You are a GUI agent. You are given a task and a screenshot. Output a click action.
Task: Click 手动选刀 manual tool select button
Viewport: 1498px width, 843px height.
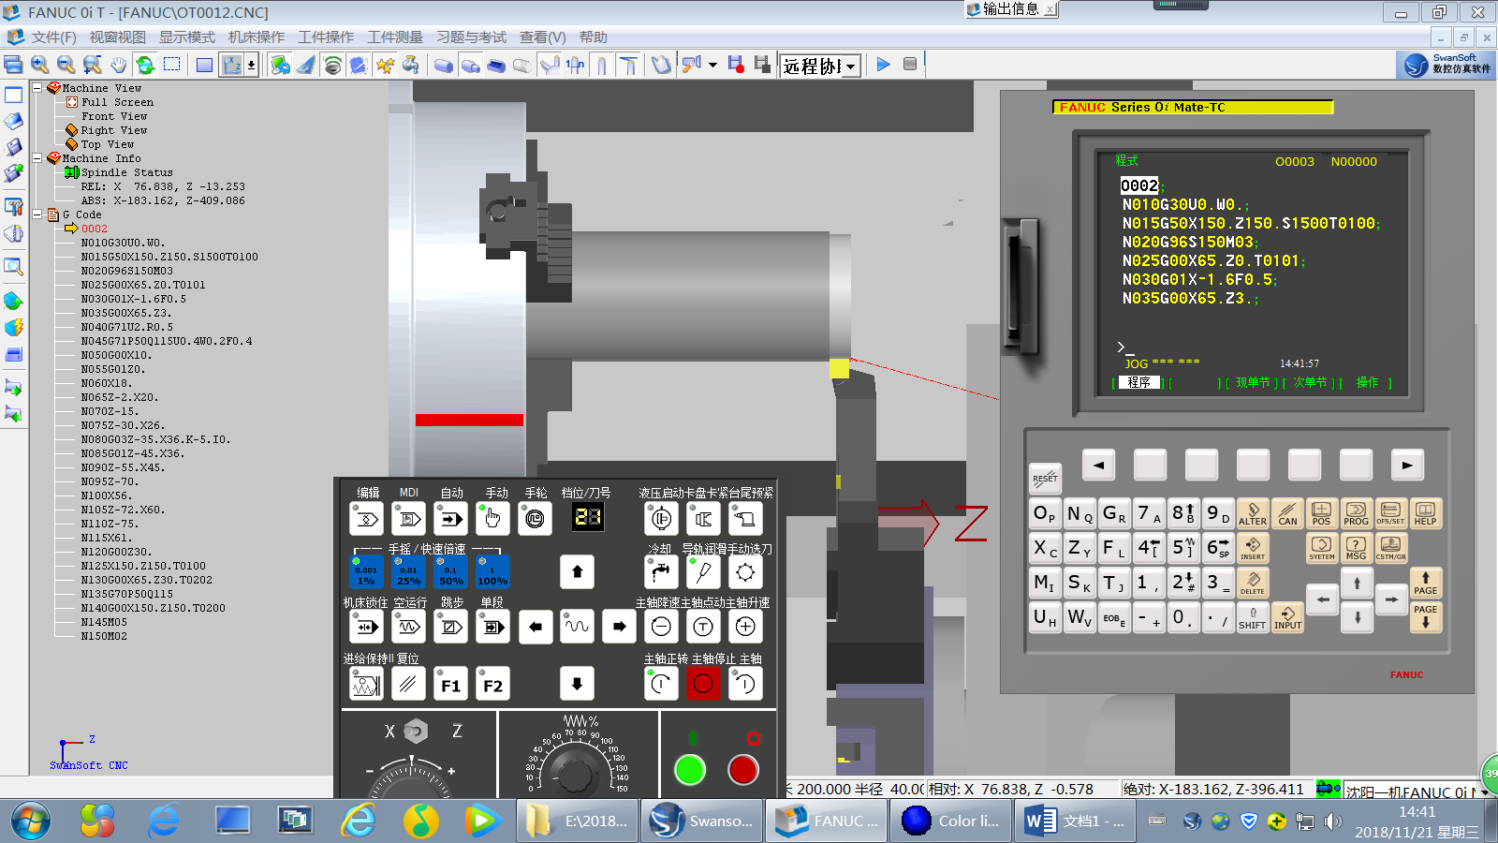pos(745,572)
